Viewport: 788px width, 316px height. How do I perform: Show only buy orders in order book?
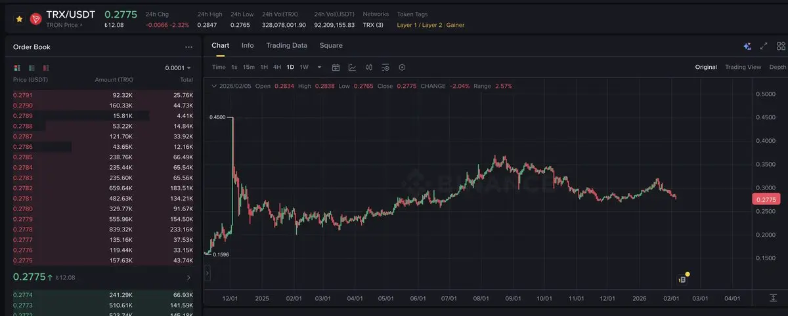(32, 68)
